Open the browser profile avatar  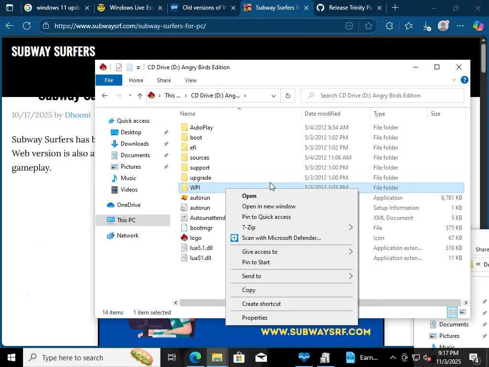coord(443,26)
